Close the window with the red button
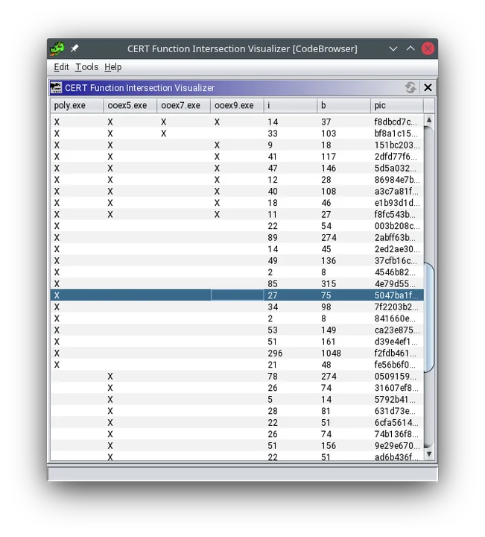The image size is (485, 537). click(428, 48)
